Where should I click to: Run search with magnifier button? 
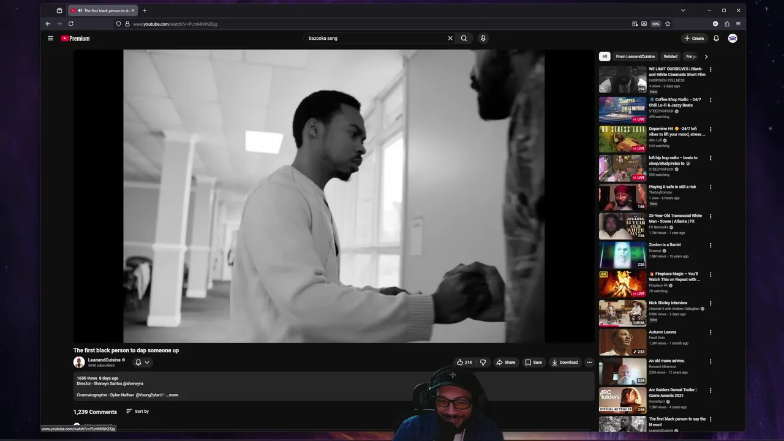click(464, 38)
